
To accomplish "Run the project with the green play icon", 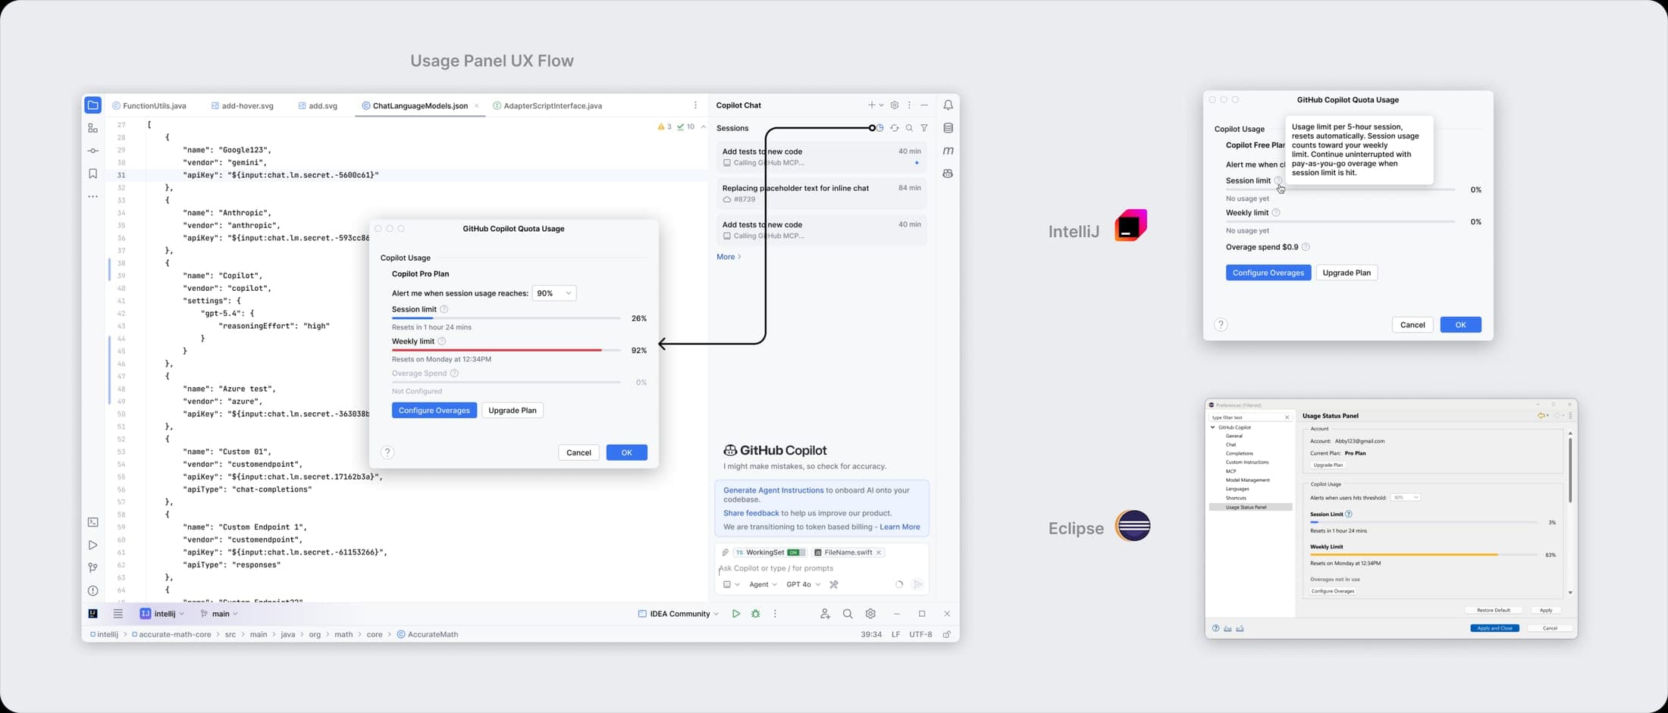I will click(735, 614).
